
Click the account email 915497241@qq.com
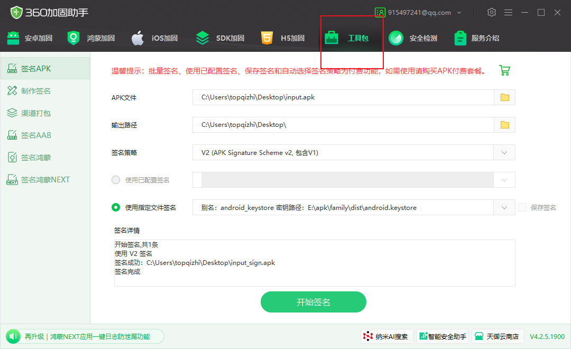tap(419, 12)
